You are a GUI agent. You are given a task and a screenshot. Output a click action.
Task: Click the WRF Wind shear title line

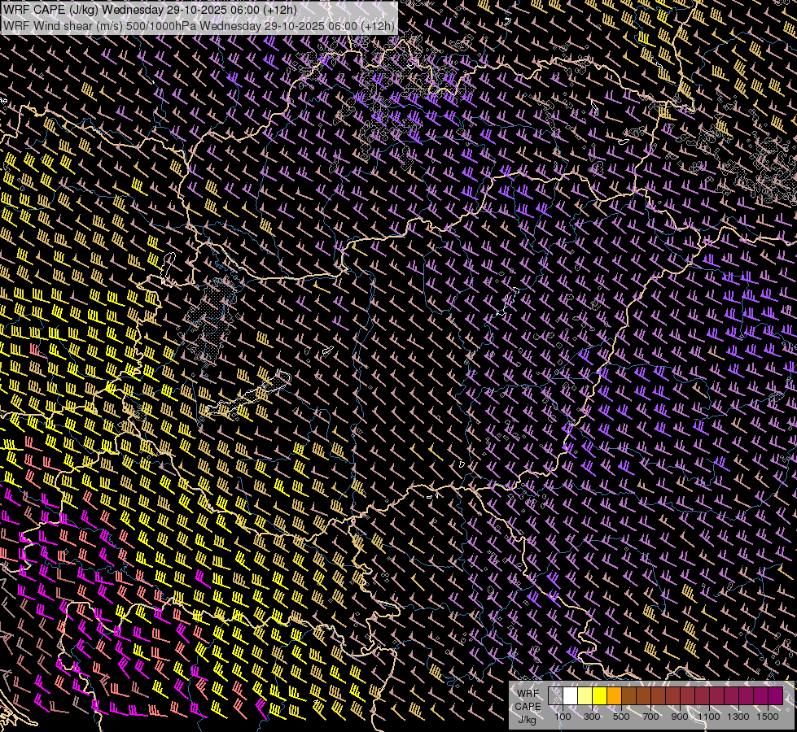[199, 26]
